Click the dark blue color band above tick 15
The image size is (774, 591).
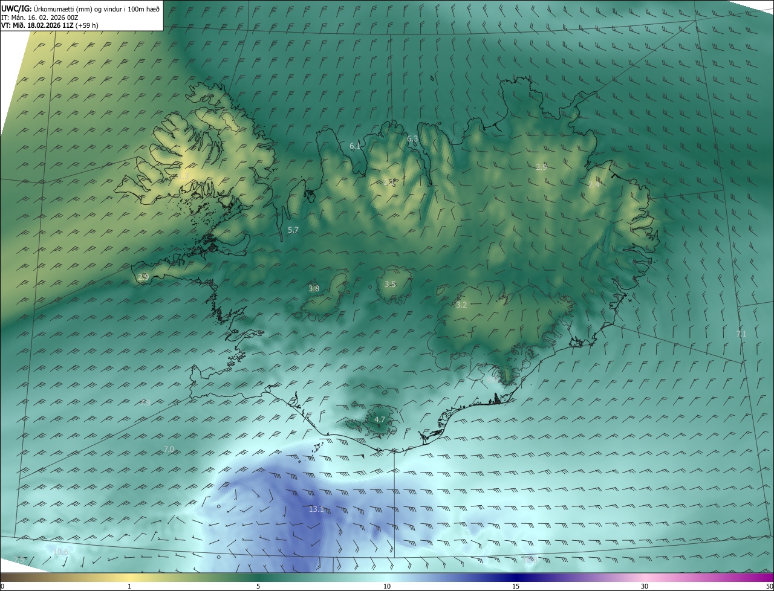click(x=516, y=577)
